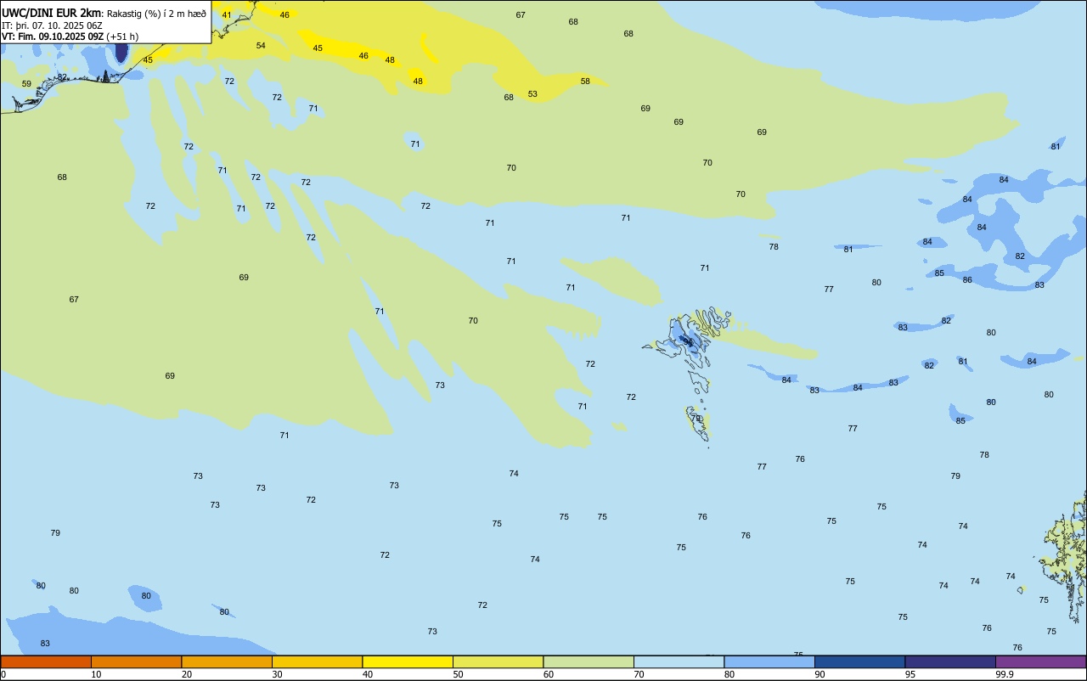
Task: Select the "VT: Fim. 09.10.2025 09Z" line
Action: pos(53,37)
